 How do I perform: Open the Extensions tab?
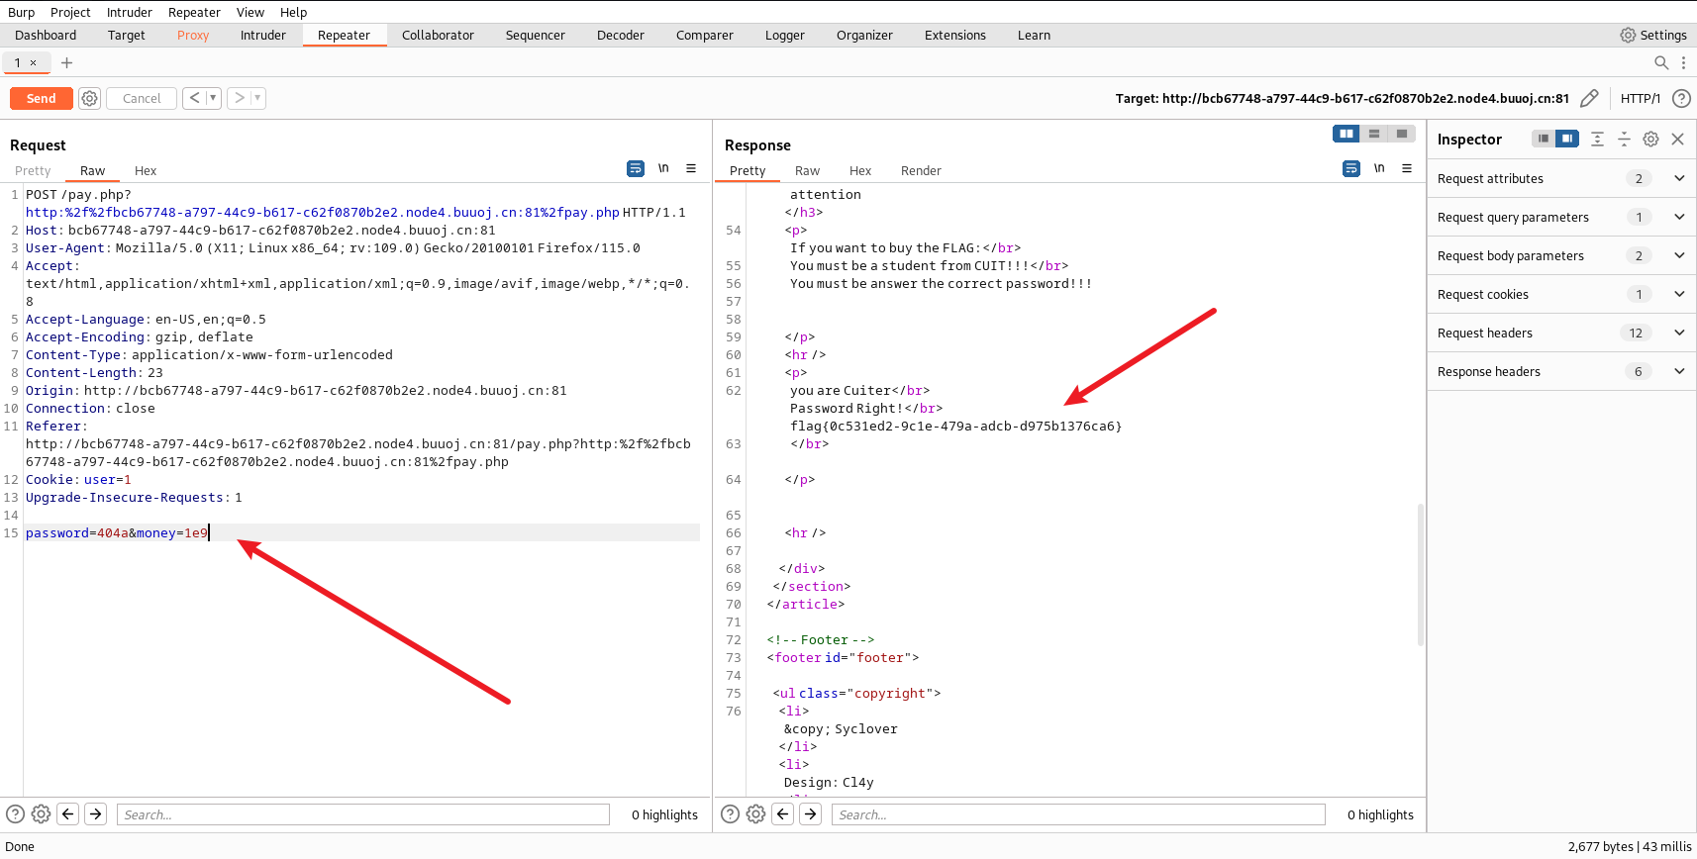pyautogui.click(x=955, y=35)
